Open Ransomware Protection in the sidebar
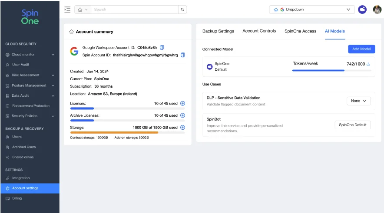This screenshot has width=384, height=213. [30, 106]
